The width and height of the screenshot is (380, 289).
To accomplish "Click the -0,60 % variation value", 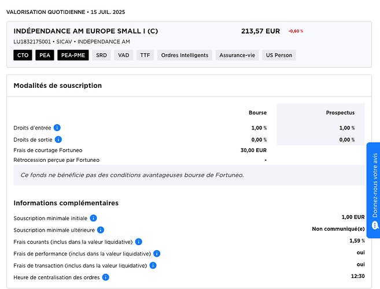I will point(296,31).
